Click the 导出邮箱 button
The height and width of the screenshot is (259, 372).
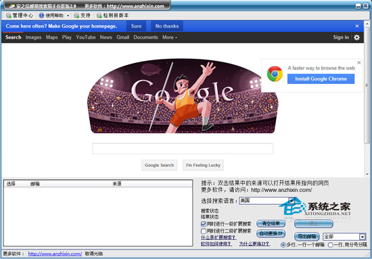(306, 237)
